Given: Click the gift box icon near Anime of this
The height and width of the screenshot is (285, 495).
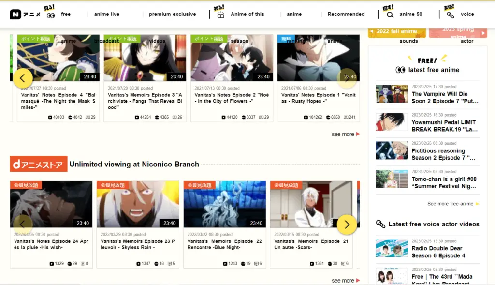Looking at the screenshot, I should (x=220, y=15).
